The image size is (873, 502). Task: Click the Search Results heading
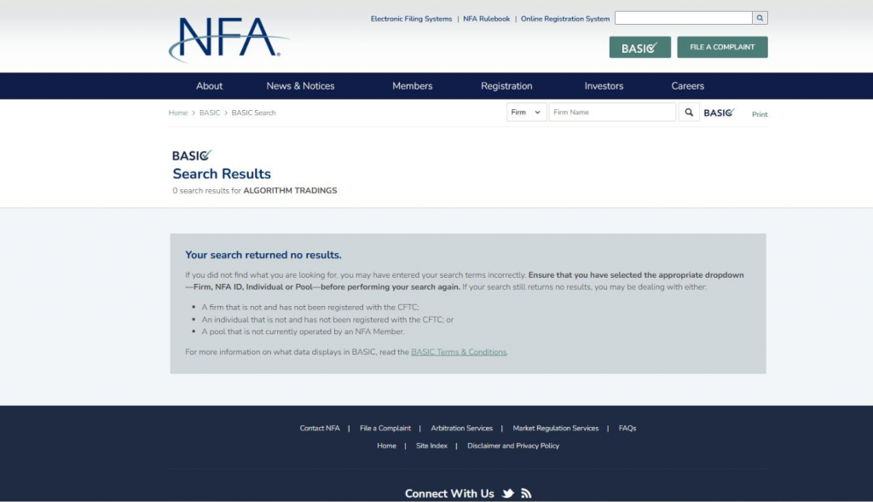click(222, 174)
